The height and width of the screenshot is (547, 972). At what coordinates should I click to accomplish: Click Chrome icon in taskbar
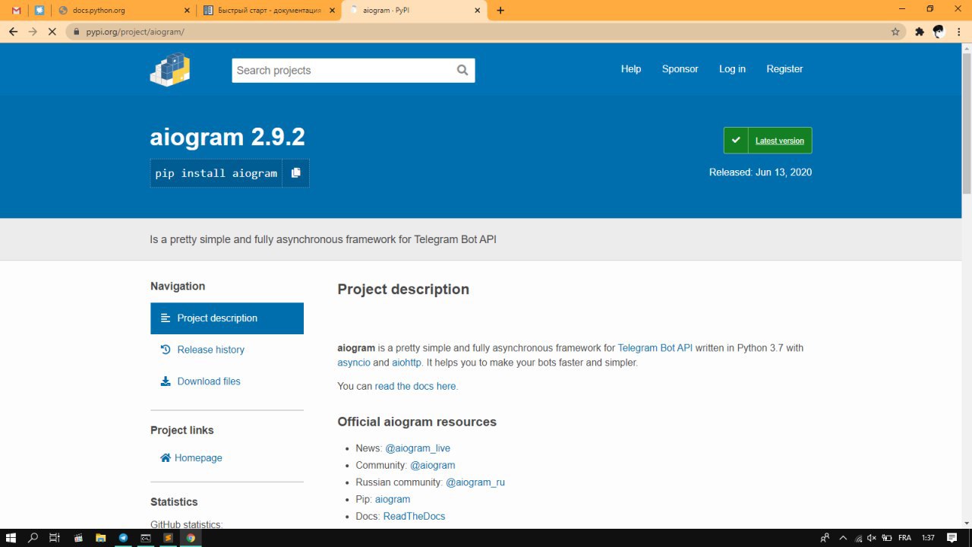[x=191, y=538]
